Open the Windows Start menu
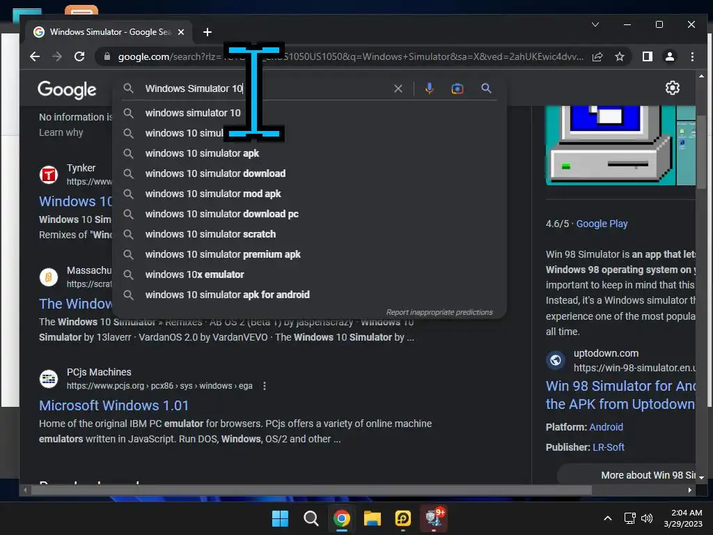Screen dimensions: 713x535 point(280,518)
